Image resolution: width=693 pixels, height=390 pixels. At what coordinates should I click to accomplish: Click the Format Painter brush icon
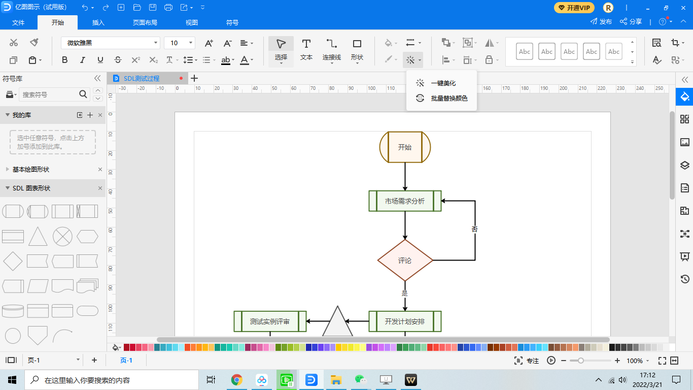pos(34,43)
